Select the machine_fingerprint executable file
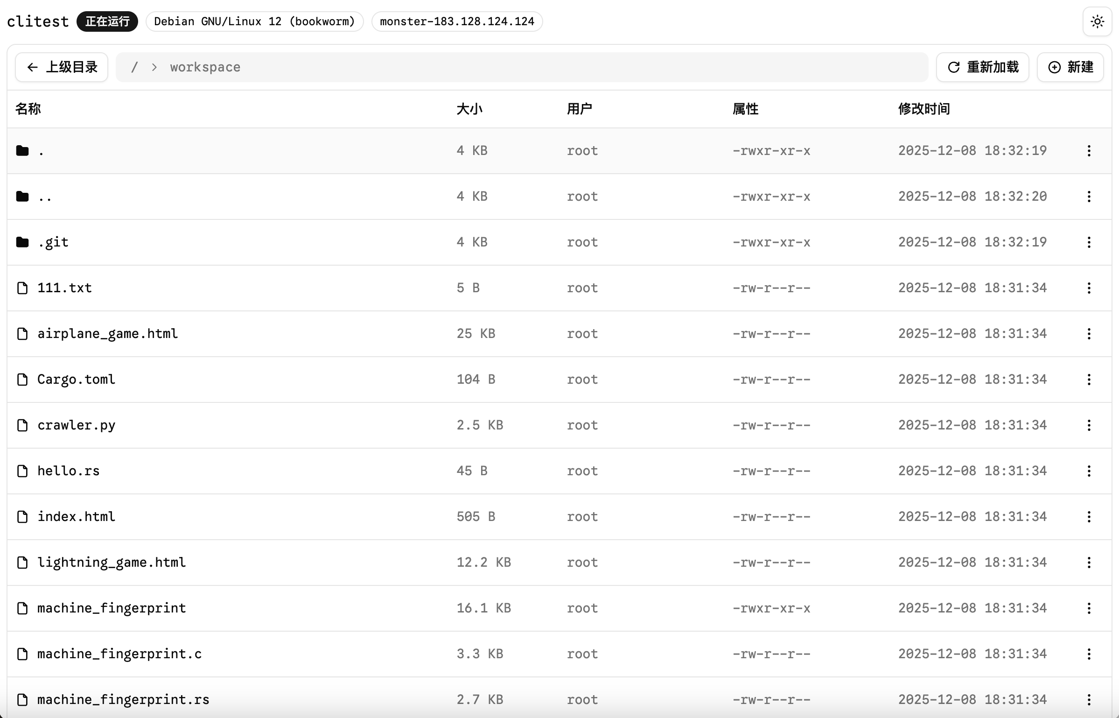The image size is (1119, 718). pyautogui.click(x=111, y=608)
